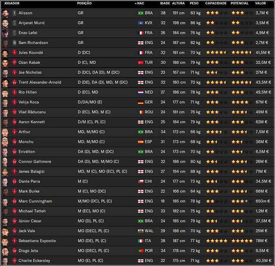
Task: Click Diogo Jota's face portrait
Action: 5,251
